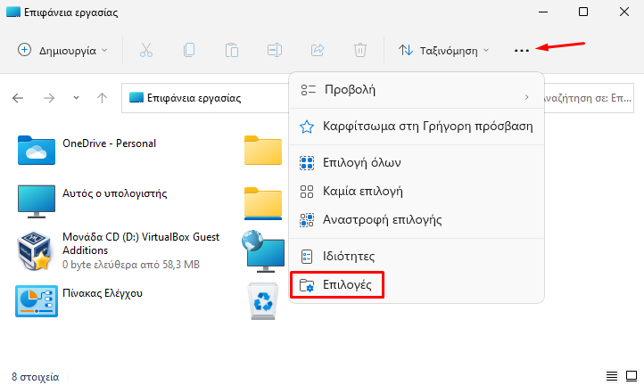Viewport: 644px width, 385px height.
Task: Open Ιδιότητες from the menu
Action: [x=417, y=257]
